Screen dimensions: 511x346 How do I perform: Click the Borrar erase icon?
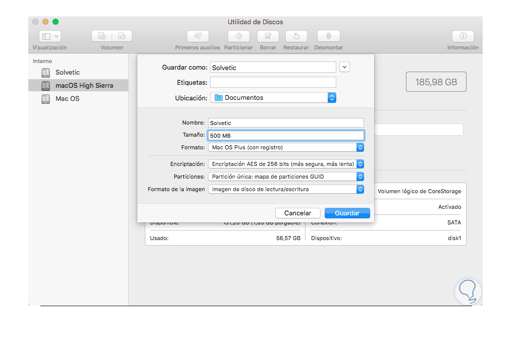point(268,36)
